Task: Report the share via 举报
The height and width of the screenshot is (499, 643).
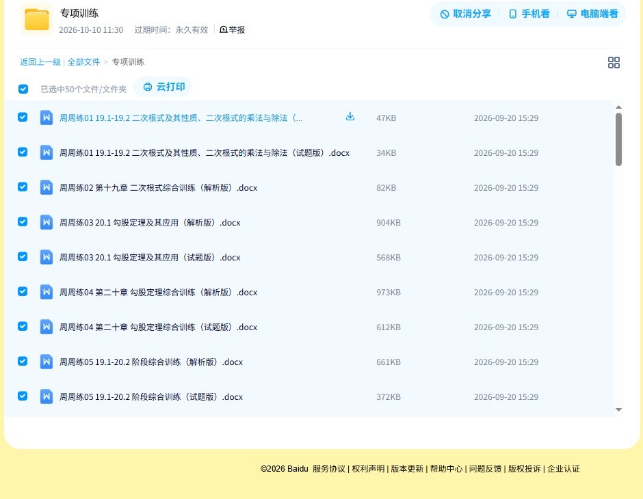Action: coord(233,29)
